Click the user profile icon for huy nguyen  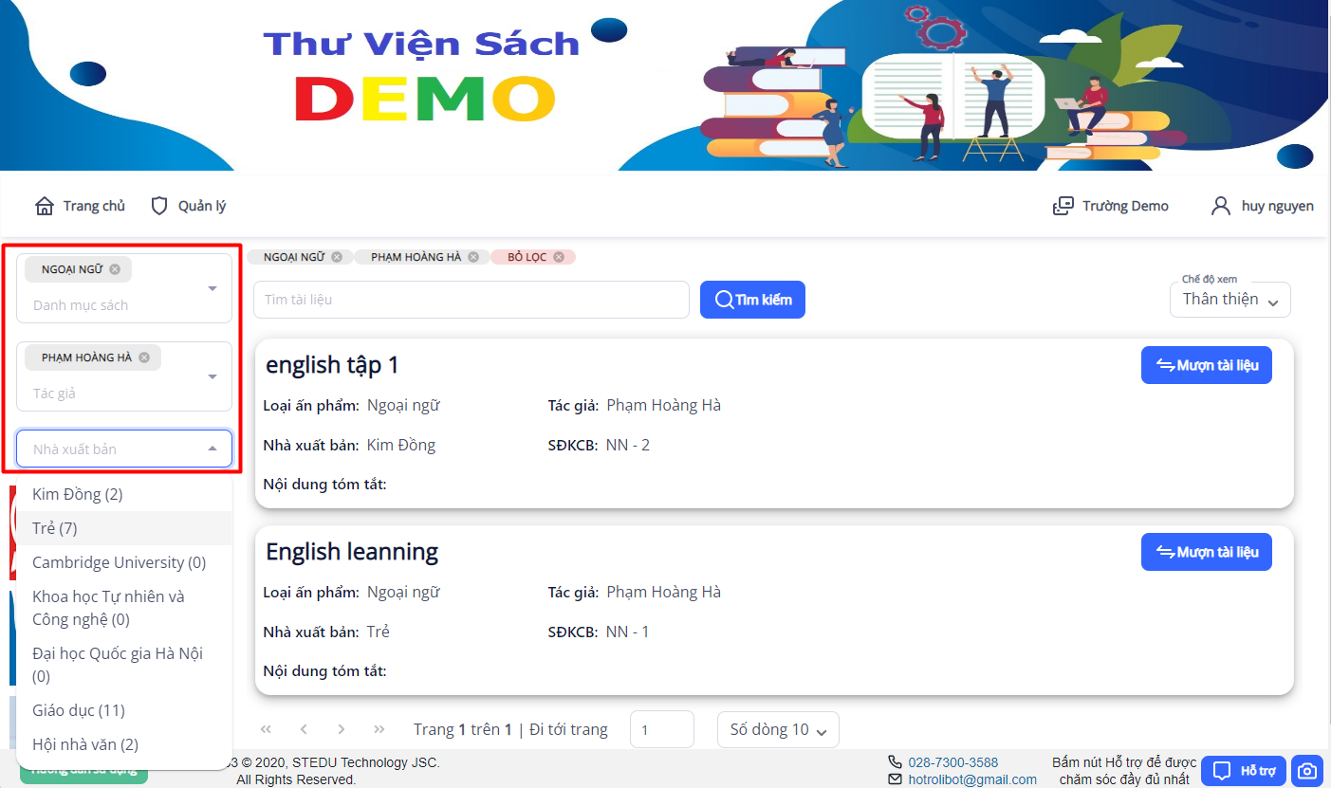click(x=1221, y=206)
